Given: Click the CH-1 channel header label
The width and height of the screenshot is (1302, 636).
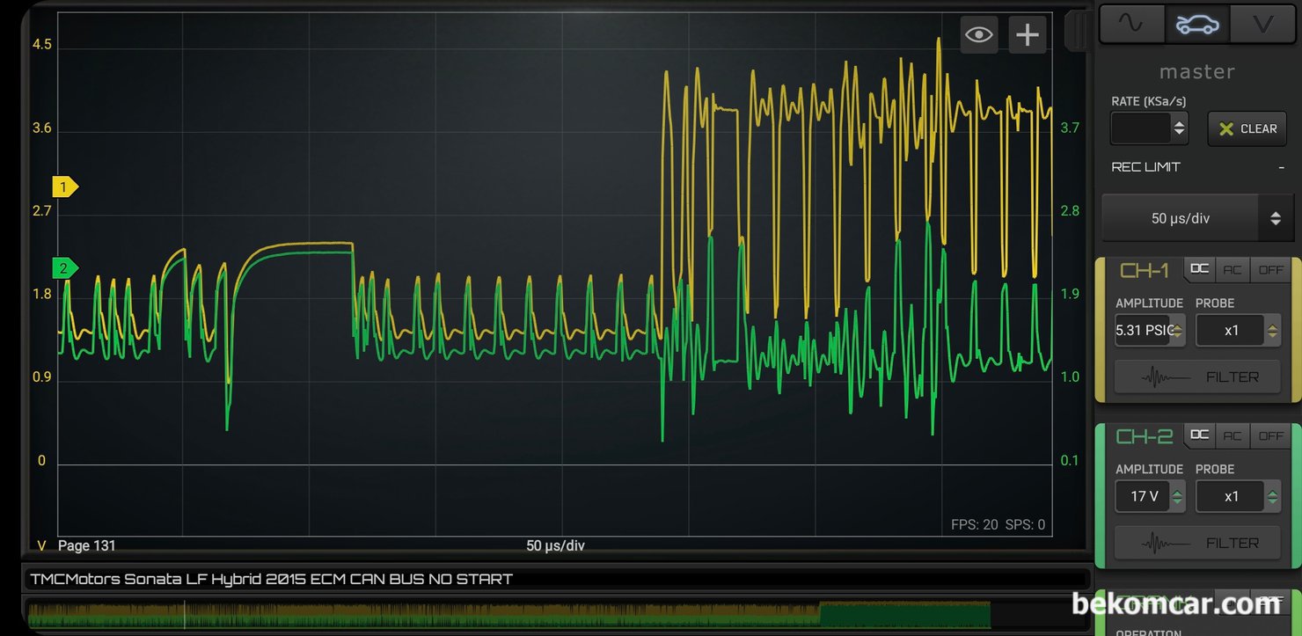Looking at the screenshot, I should pyautogui.click(x=1144, y=270).
